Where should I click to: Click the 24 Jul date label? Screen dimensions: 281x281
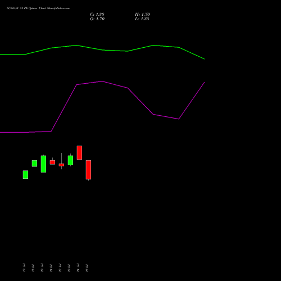(78, 268)
